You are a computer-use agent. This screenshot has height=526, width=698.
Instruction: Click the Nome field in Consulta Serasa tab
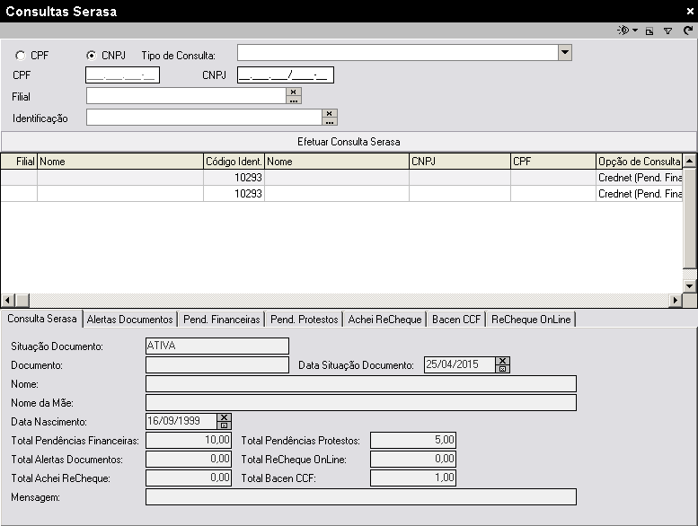tap(361, 383)
